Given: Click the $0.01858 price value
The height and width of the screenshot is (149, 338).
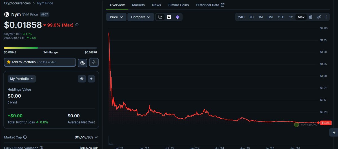Looking at the screenshot, I should point(23,25).
